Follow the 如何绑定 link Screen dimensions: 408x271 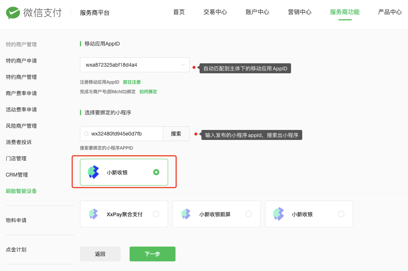148,92
